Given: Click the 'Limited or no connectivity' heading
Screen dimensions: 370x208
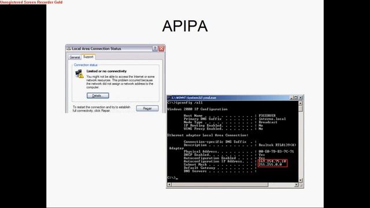Looking at the screenshot, I should tap(106, 71).
